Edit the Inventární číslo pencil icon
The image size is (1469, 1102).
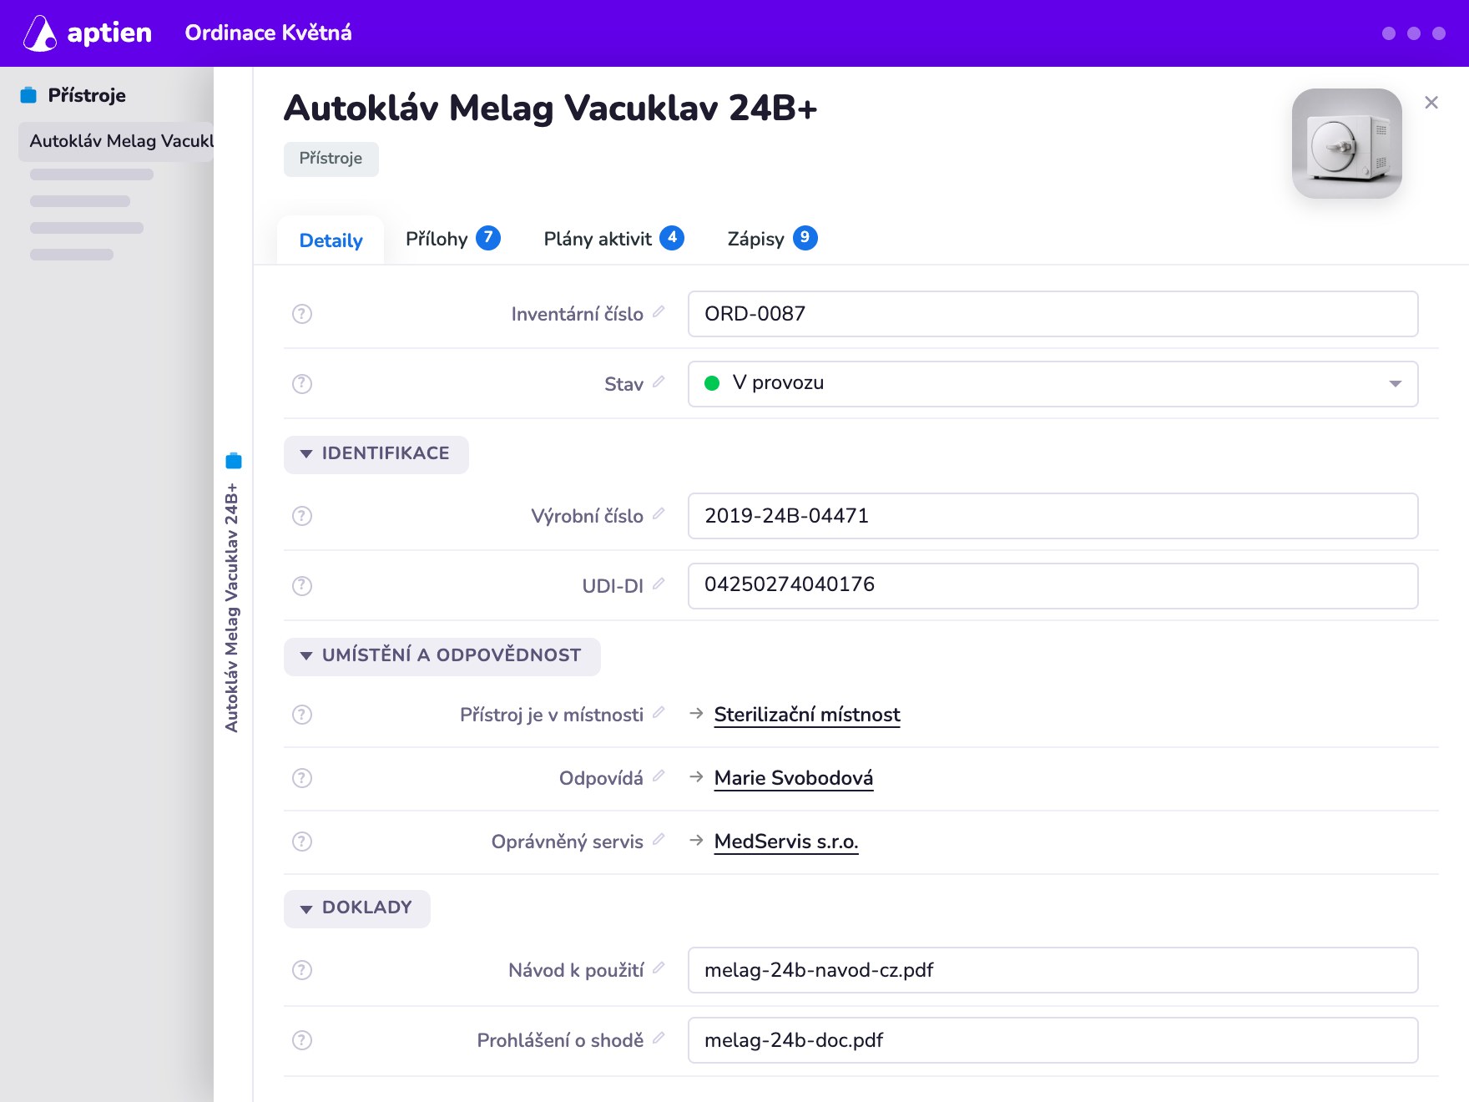coord(659,312)
